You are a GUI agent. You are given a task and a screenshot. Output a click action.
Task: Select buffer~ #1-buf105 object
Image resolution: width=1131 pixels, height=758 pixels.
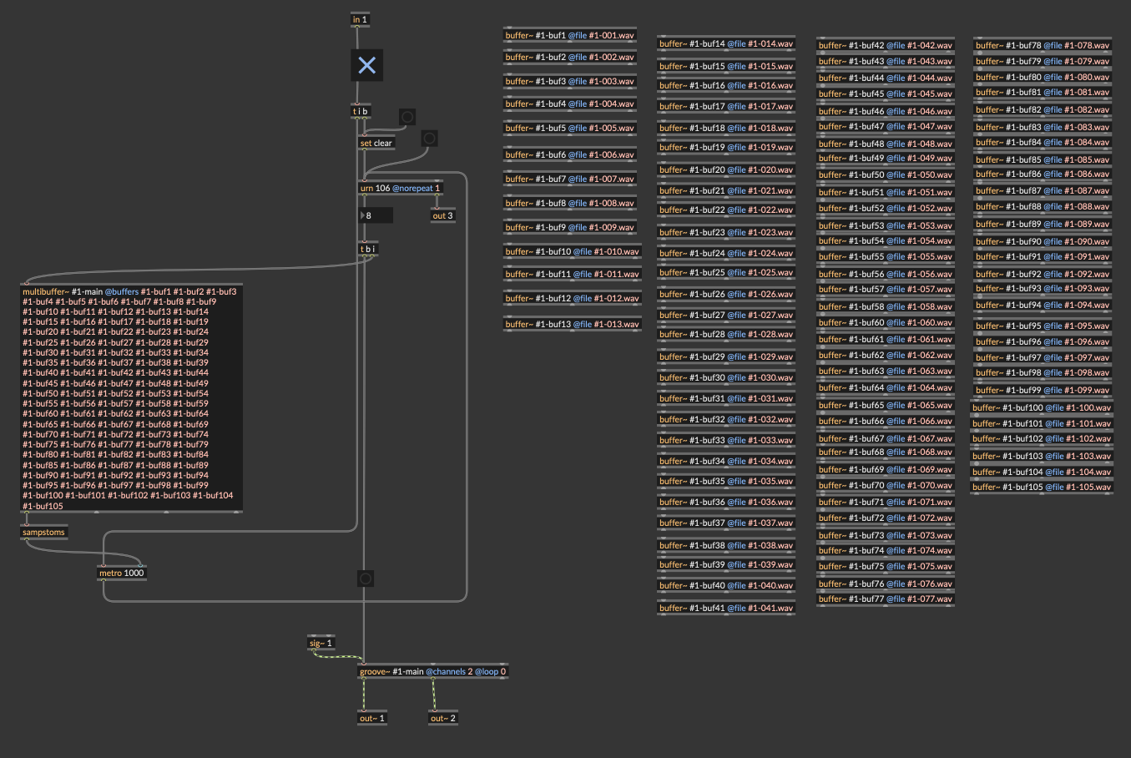pos(1042,487)
